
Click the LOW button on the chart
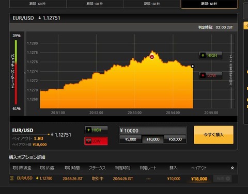point(210,75)
